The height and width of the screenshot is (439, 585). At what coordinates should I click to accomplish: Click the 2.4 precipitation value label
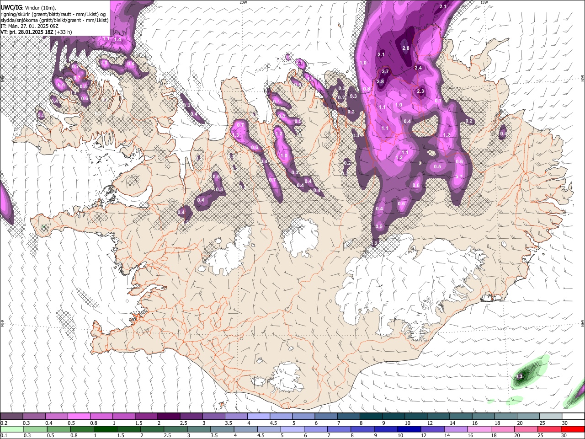coord(418,68)
